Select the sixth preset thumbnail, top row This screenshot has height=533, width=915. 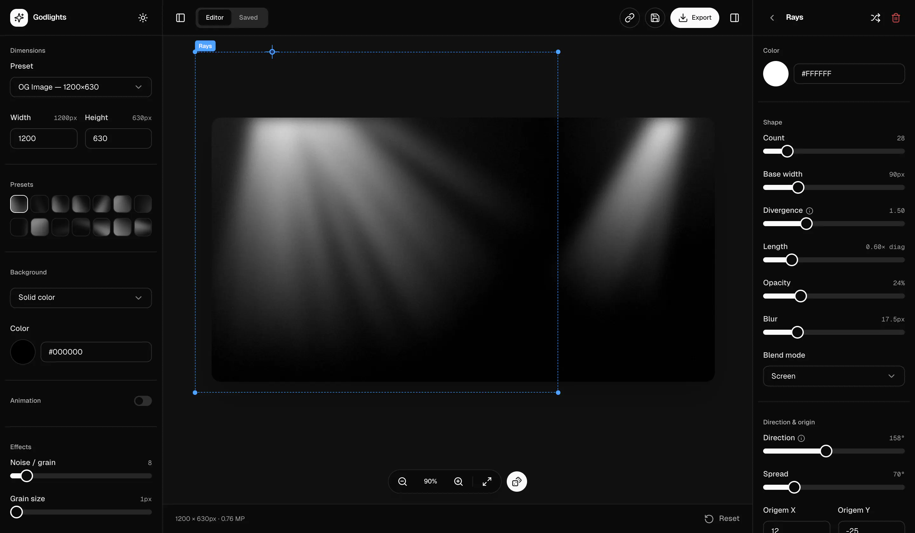click(x=122, y=204)
